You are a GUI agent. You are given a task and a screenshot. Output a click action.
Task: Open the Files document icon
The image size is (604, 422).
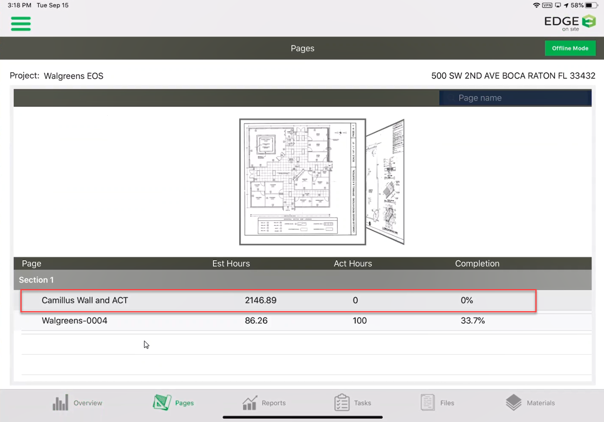point(428,402)
